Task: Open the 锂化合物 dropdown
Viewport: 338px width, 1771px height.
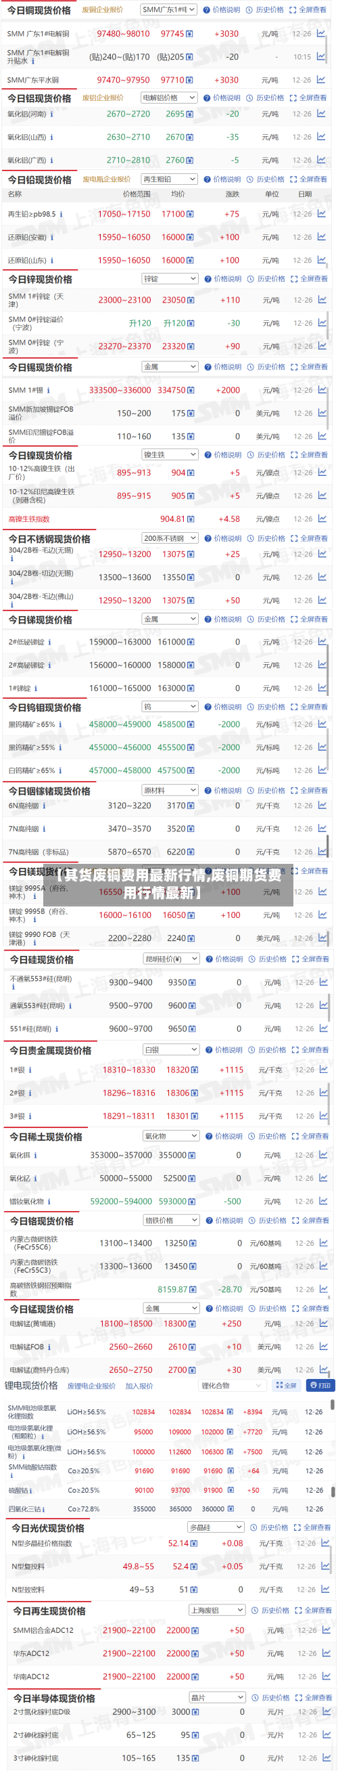Action: click(232, 1385)
